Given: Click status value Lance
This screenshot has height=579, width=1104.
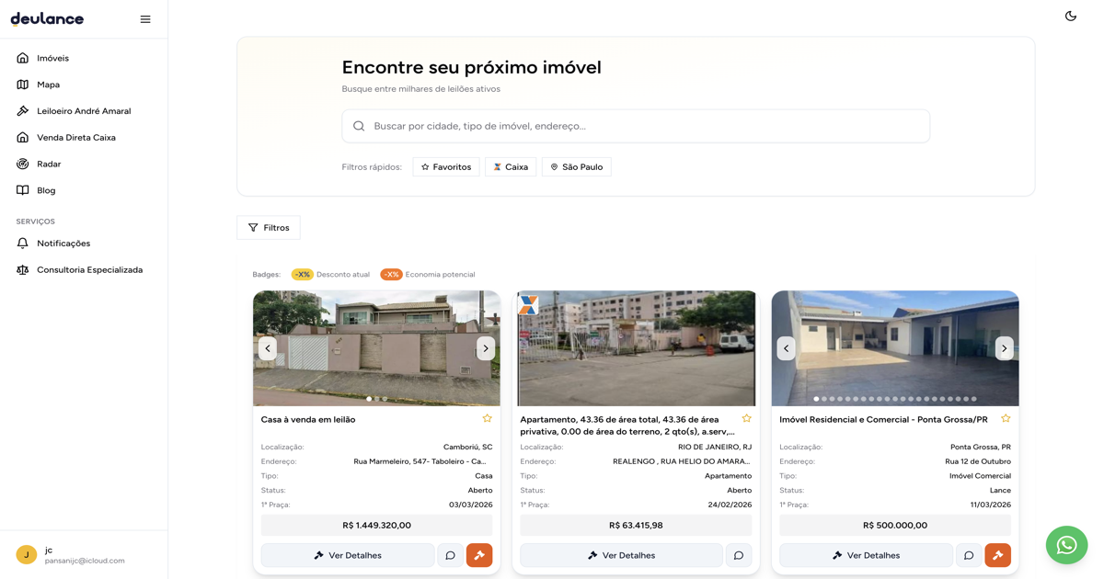Looking at the screenshot, I should point(1000,490).
